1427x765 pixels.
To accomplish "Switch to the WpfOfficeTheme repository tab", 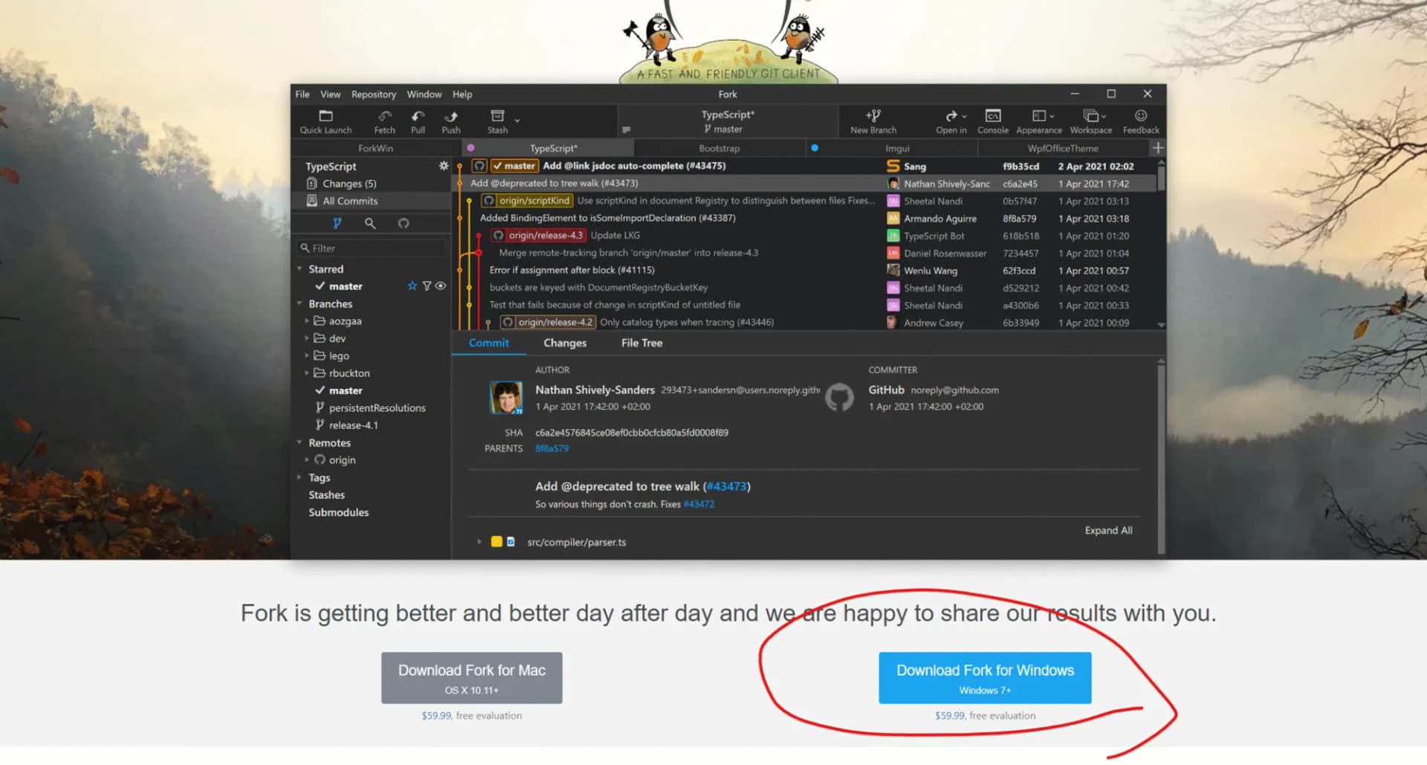I will click(x=1064, y=148).
